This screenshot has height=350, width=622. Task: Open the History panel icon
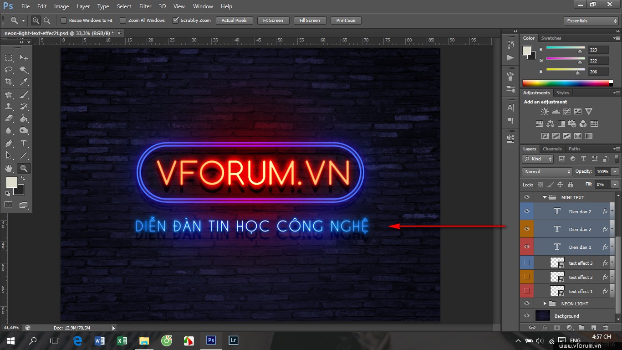(510, 45)
